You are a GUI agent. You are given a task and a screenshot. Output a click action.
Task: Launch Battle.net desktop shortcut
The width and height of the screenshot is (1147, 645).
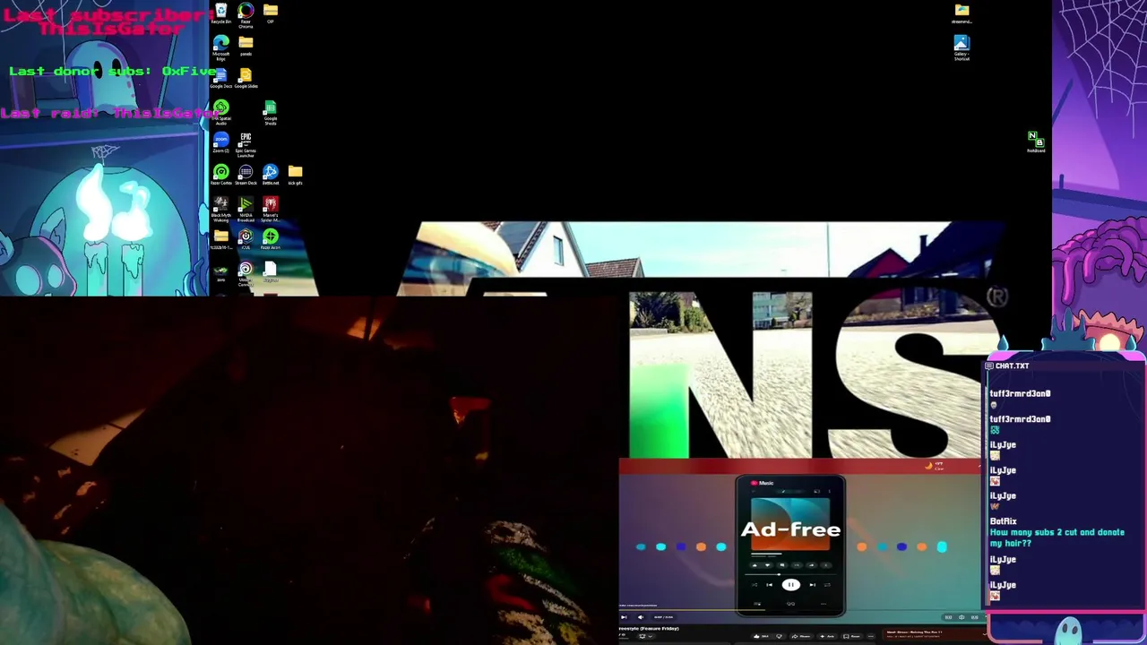271,175
